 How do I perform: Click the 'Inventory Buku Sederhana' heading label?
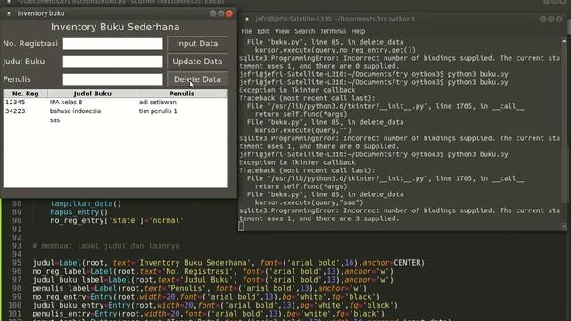coord(115,27)
